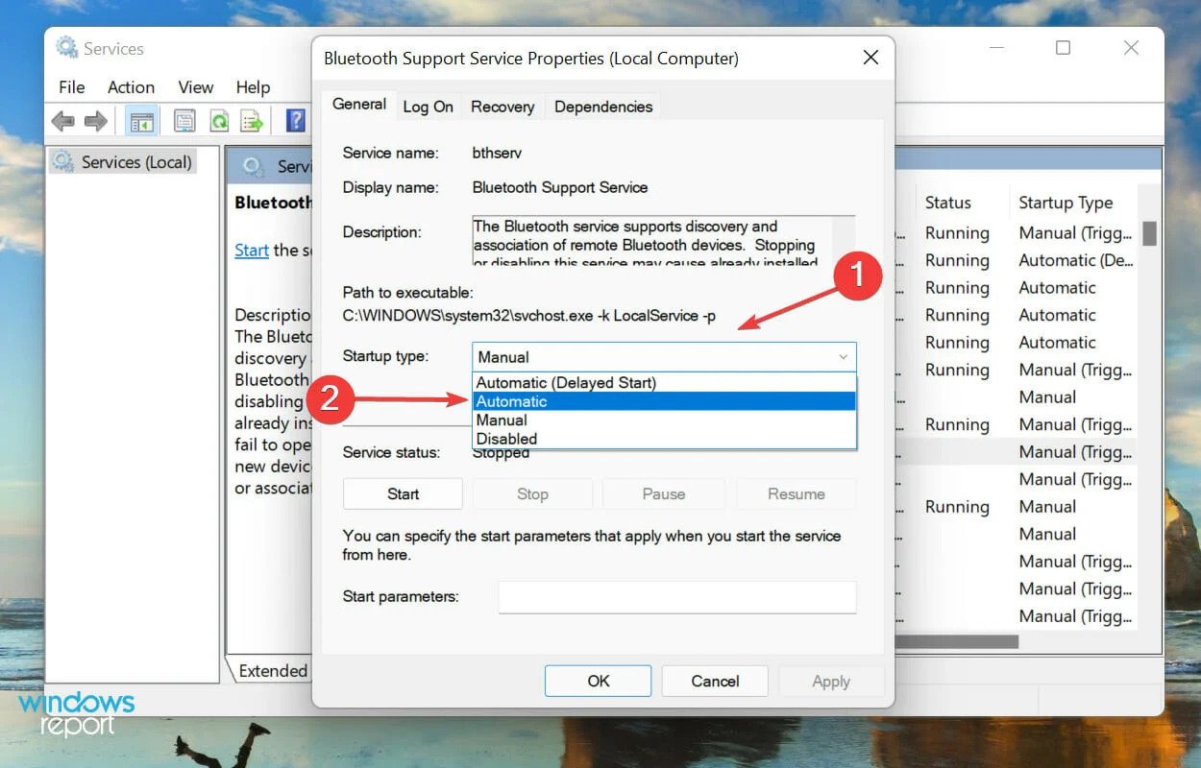Sort by the Startup Type column header
Image resolution: width=1201 pixels, height=768 pixels.
click(x=1066, y=203)
